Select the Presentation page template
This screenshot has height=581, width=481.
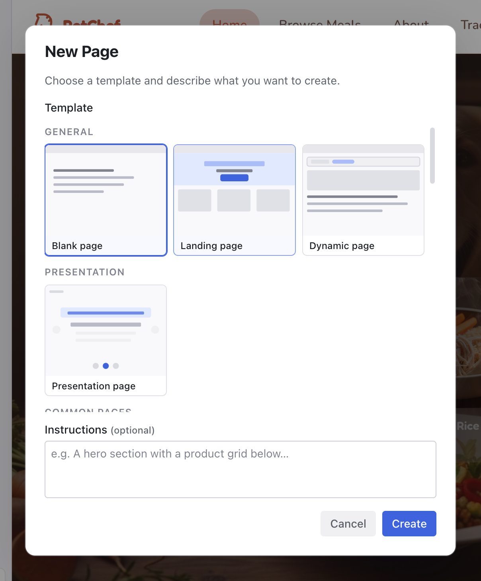(106, 340)
